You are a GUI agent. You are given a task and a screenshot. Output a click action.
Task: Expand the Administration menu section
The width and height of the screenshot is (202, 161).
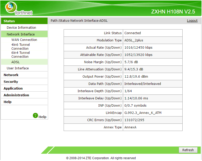16,95
